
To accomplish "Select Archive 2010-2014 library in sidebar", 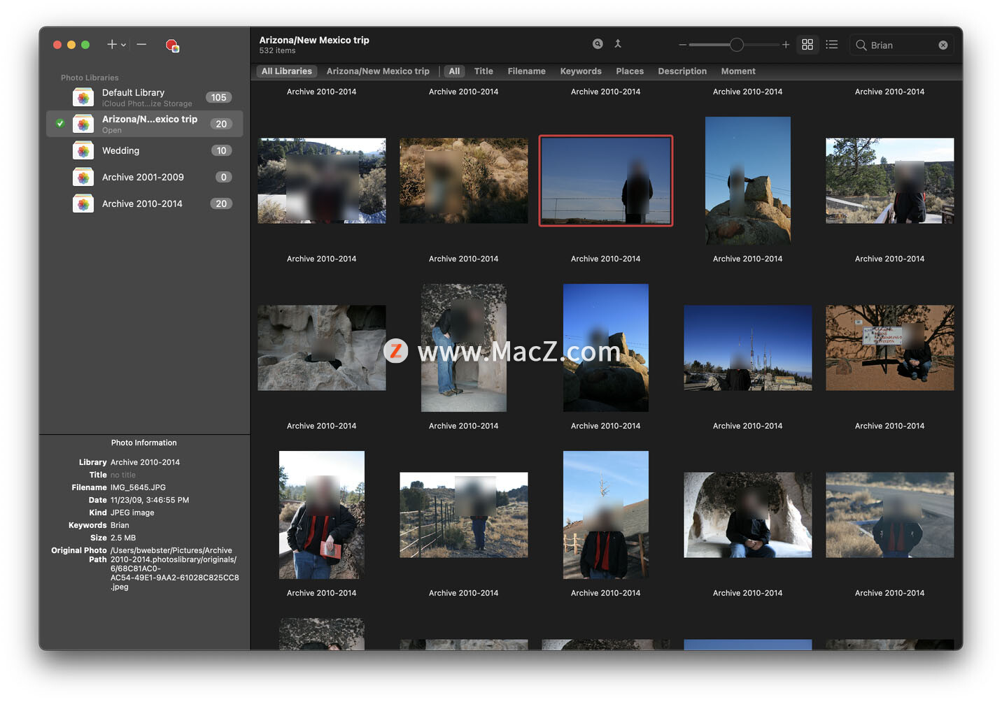I will click(145, 203).
